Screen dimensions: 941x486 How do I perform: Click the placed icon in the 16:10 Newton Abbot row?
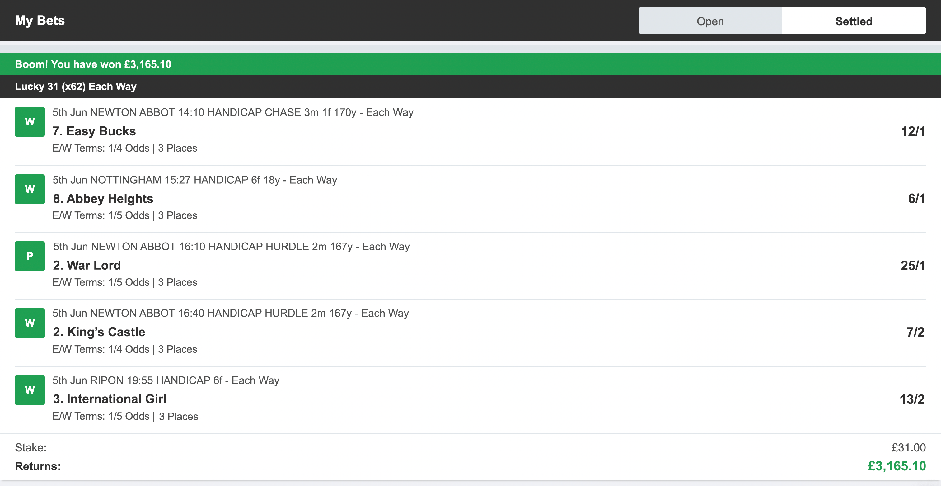click(x=29, y=256)
